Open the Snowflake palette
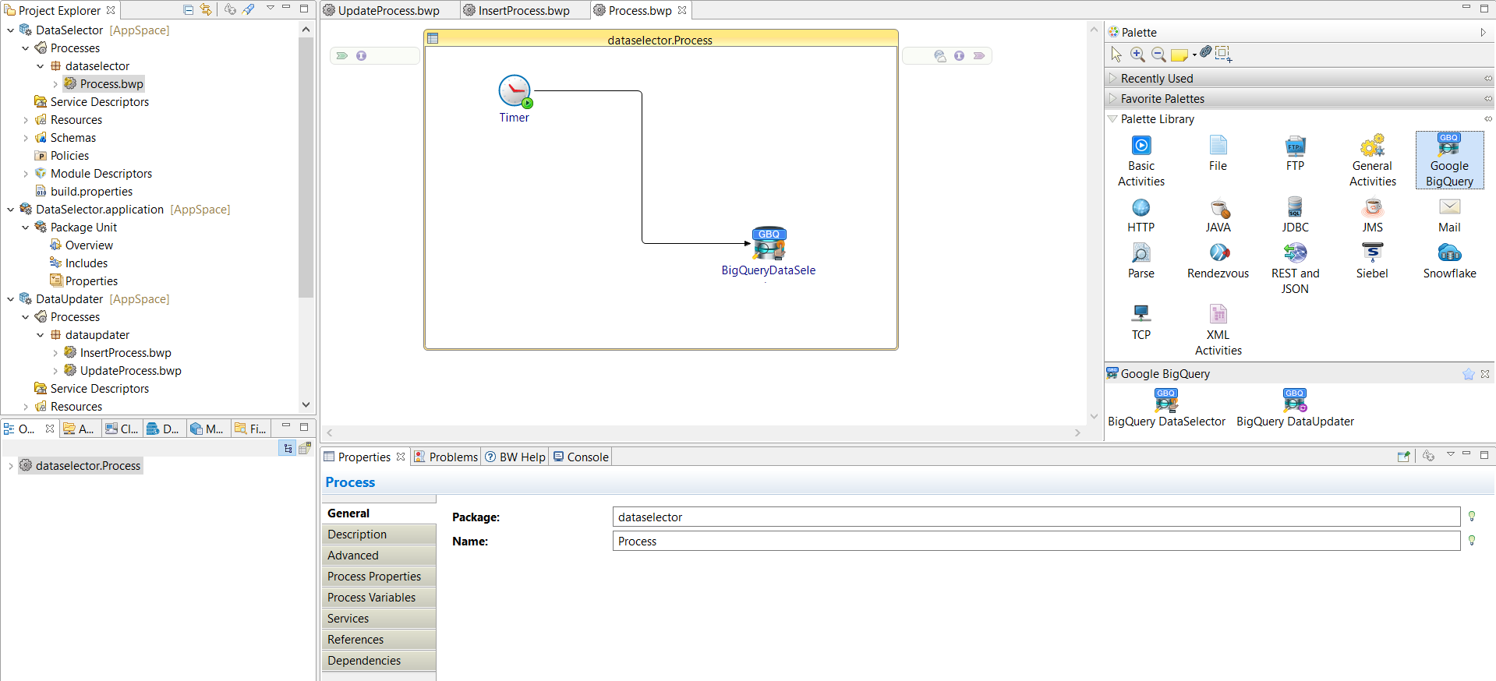 coord(1449,262)
